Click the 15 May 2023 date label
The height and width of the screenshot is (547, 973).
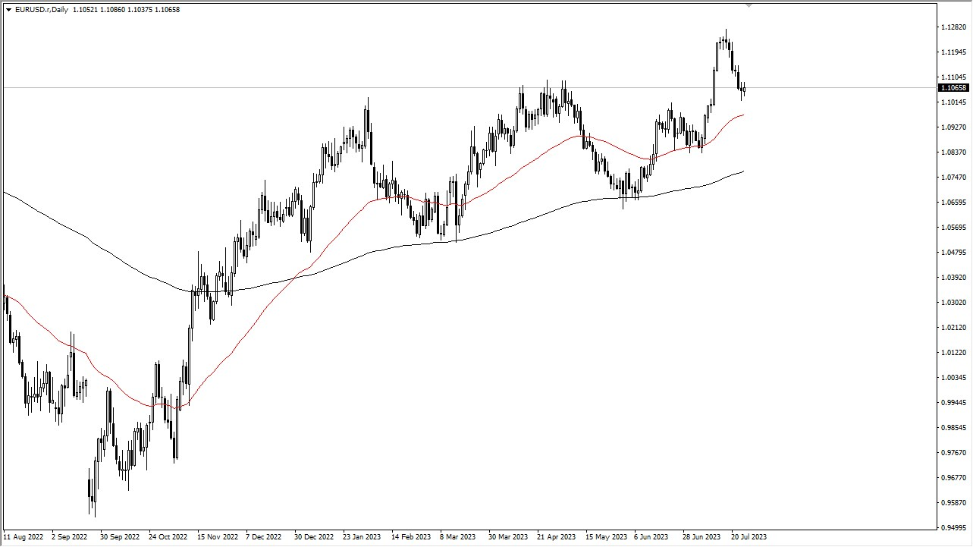point(606,537)
